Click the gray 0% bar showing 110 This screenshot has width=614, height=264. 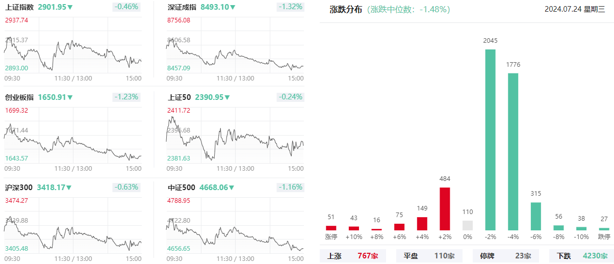pyautogui.click(x=468, y=225)
